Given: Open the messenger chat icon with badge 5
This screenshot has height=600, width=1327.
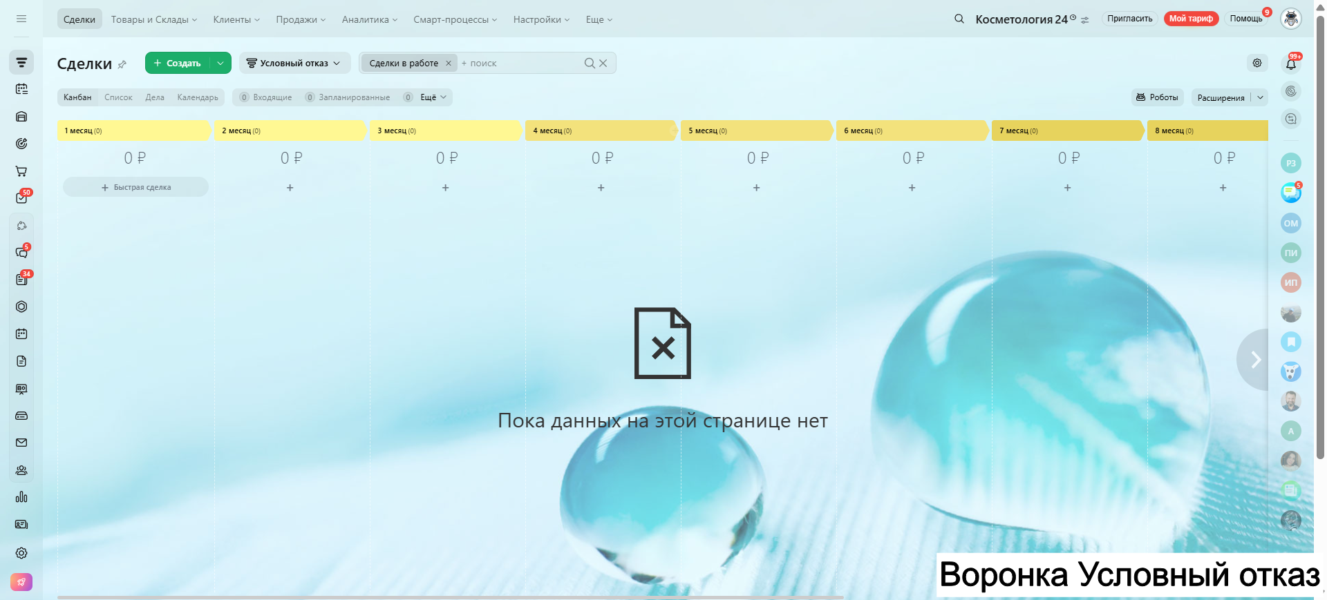Looking at the screenshot, I should coord(1291,193).
